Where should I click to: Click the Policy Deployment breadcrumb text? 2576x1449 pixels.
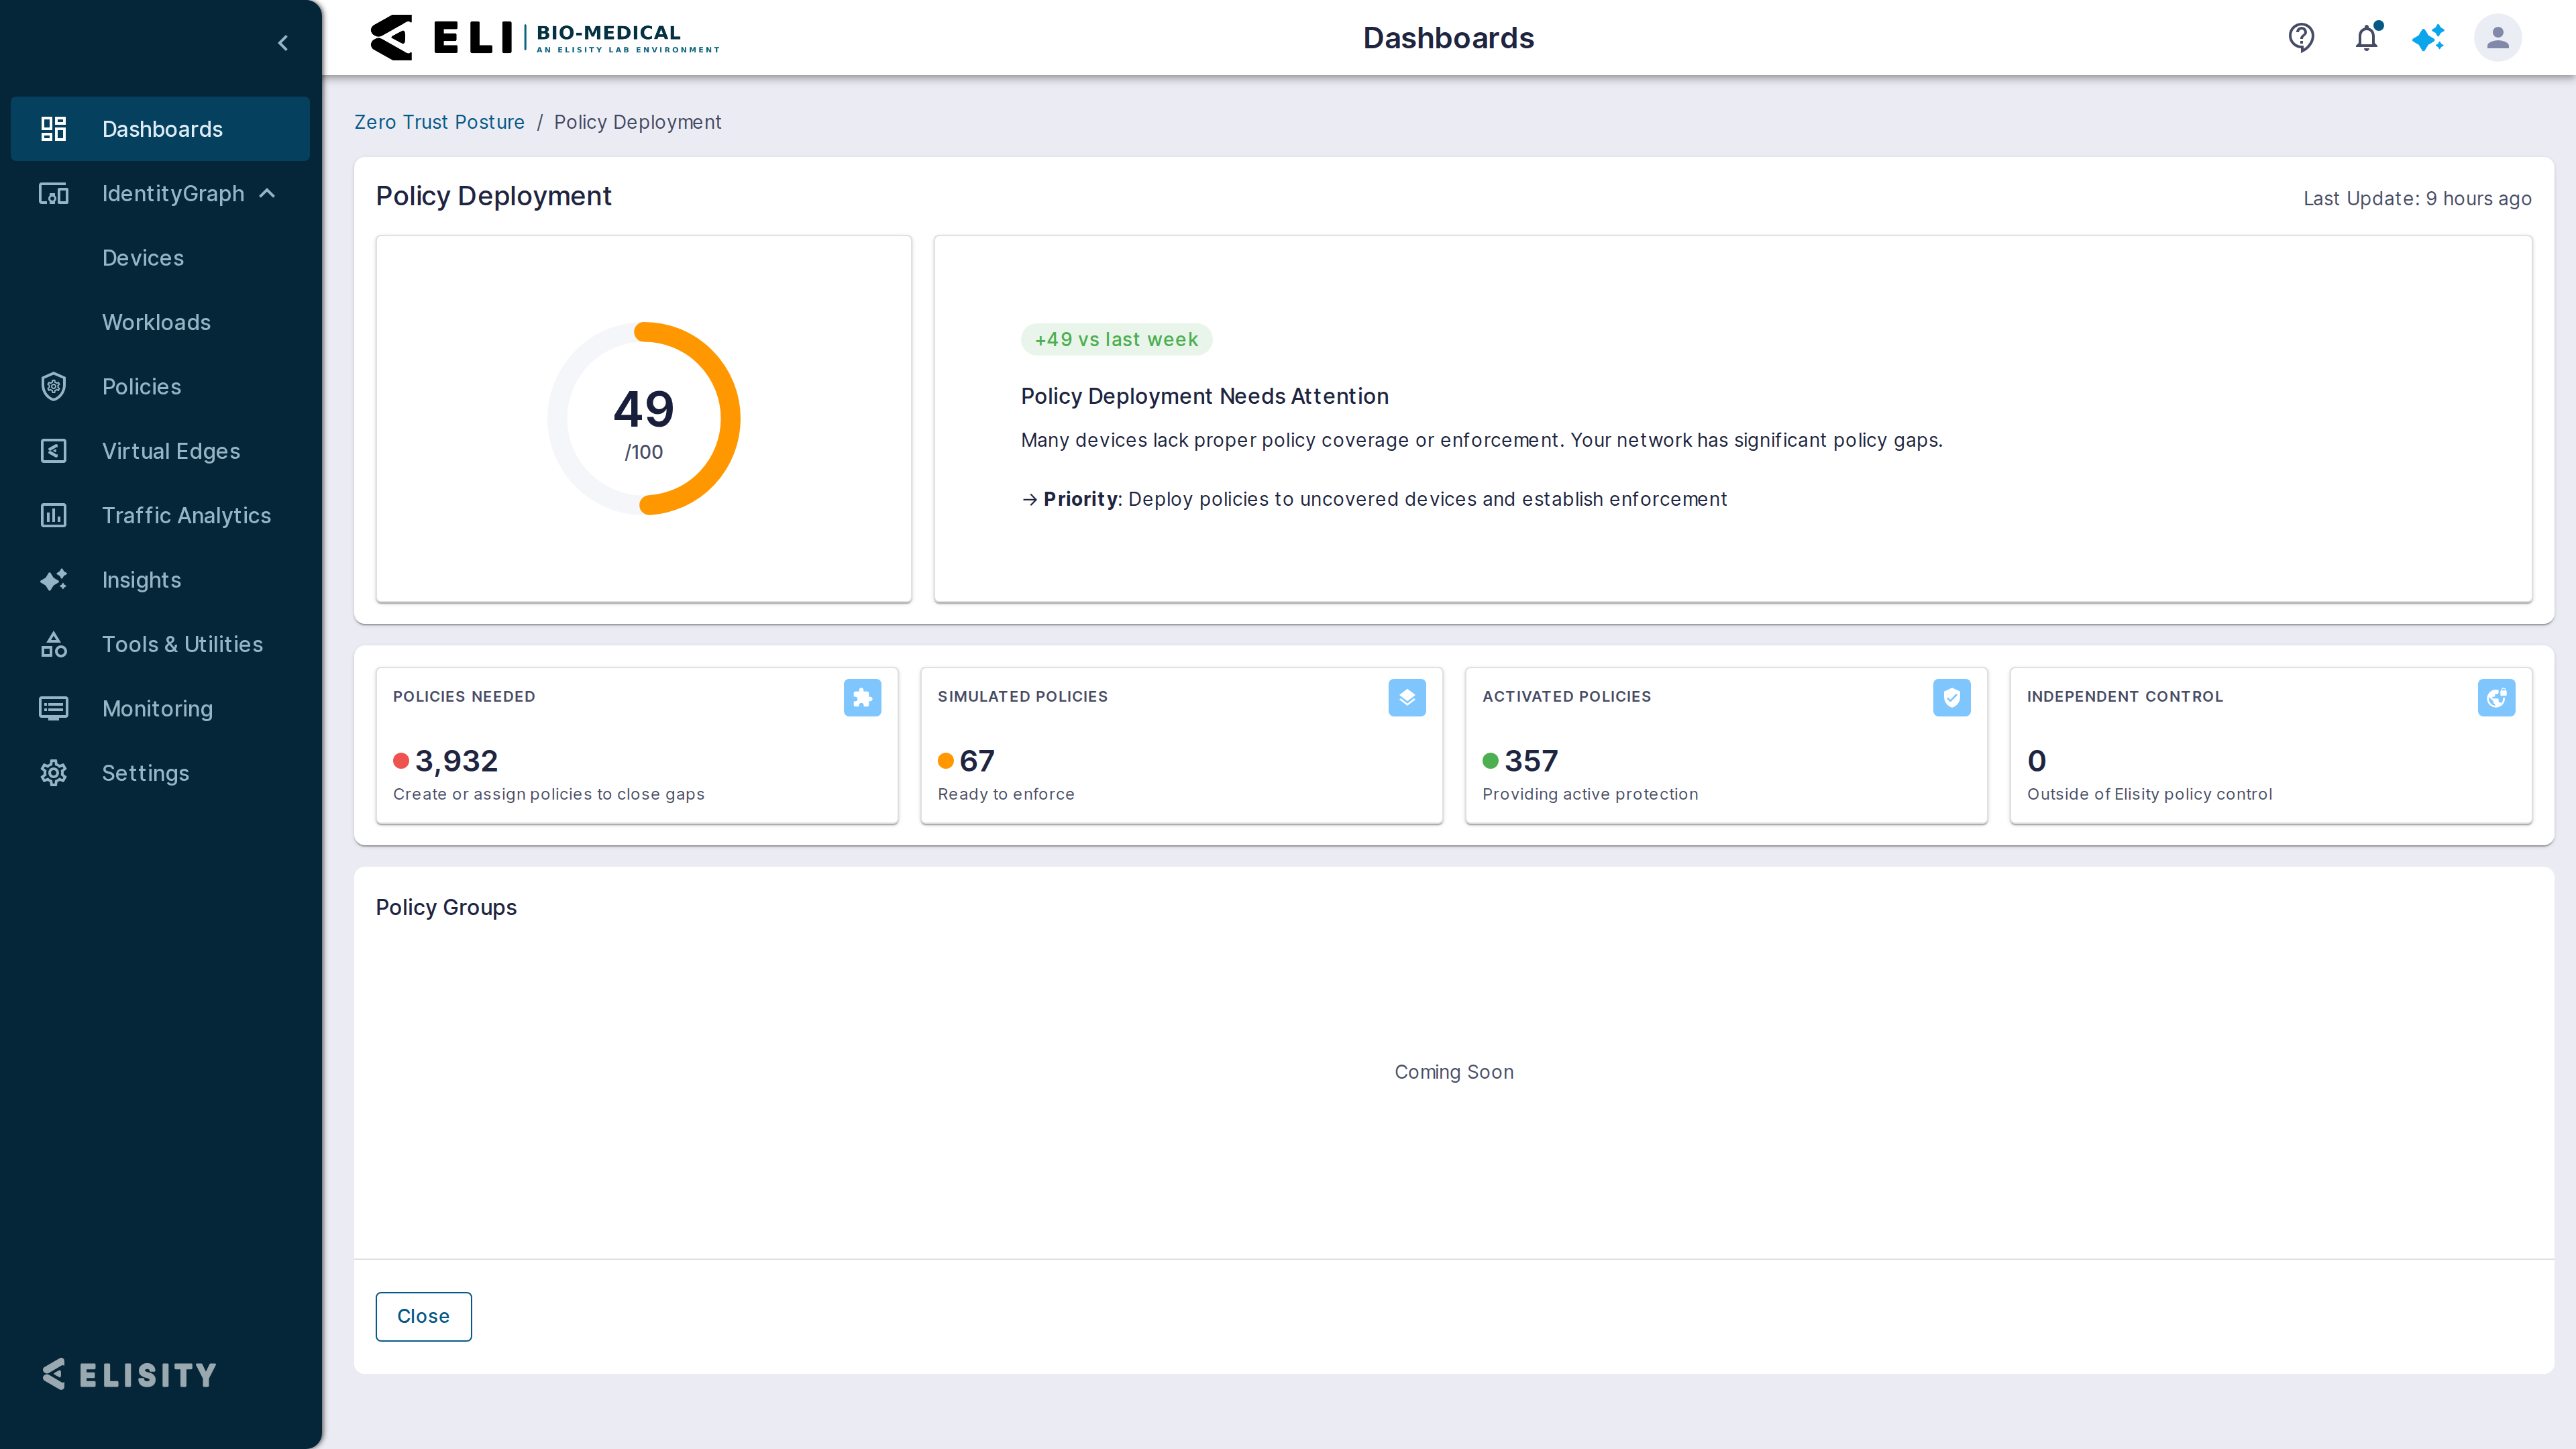637,122
